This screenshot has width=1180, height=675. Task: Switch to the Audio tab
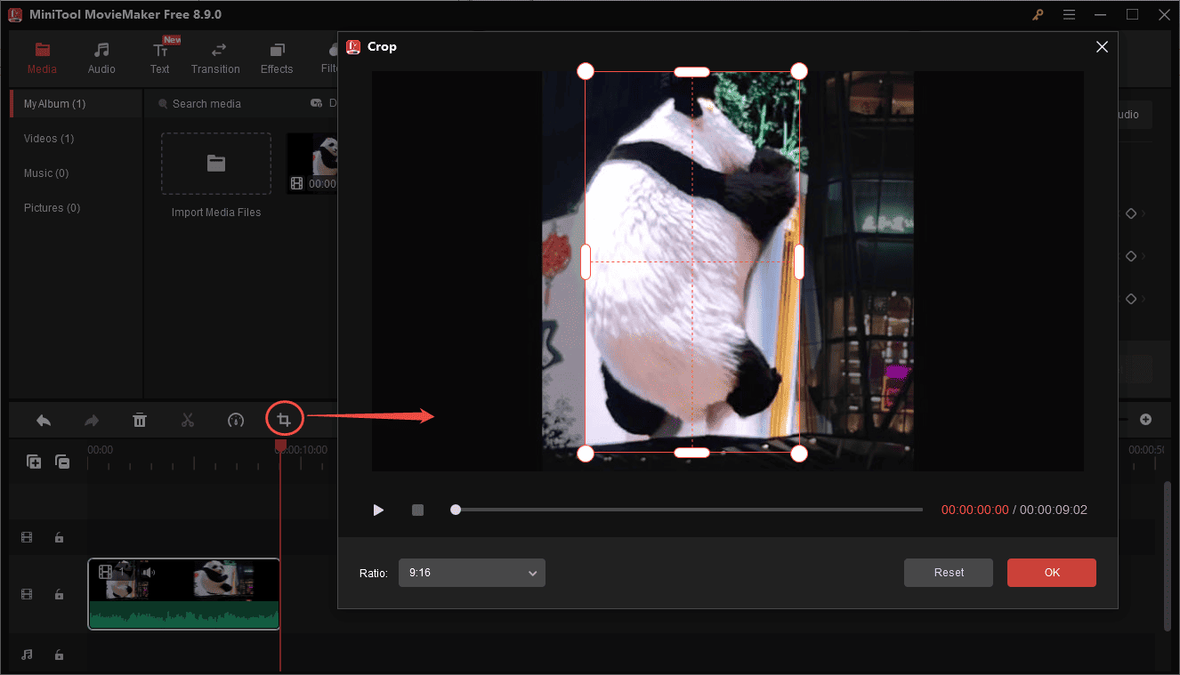point(101,58)
